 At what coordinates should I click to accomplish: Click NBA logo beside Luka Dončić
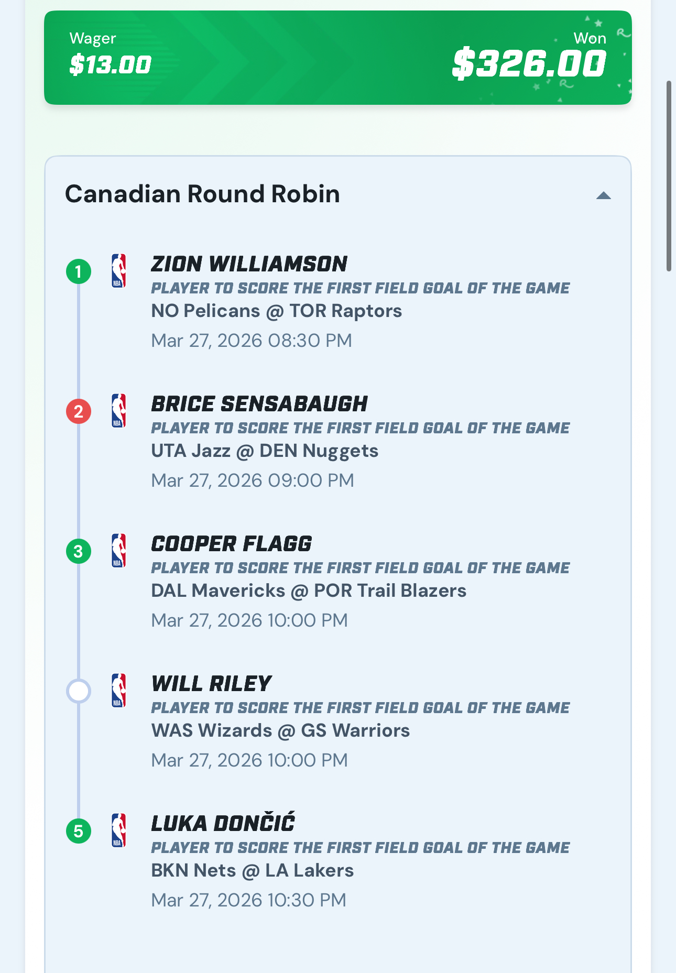[x=119, y=830]
